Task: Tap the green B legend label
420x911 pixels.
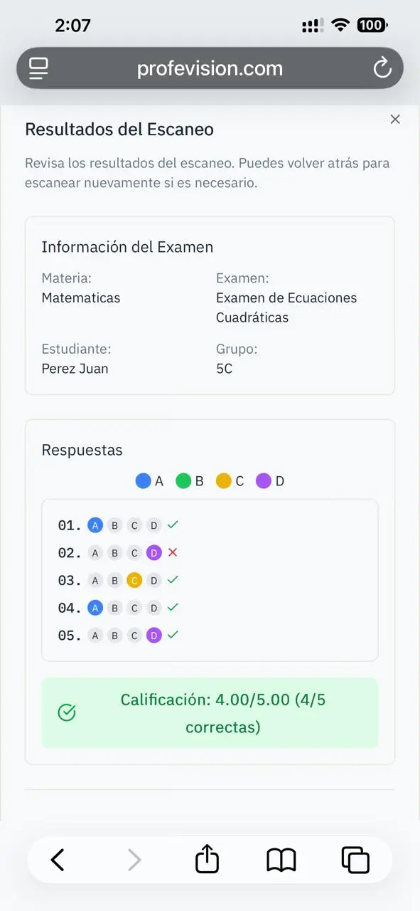Action: [x=199, y=480]
